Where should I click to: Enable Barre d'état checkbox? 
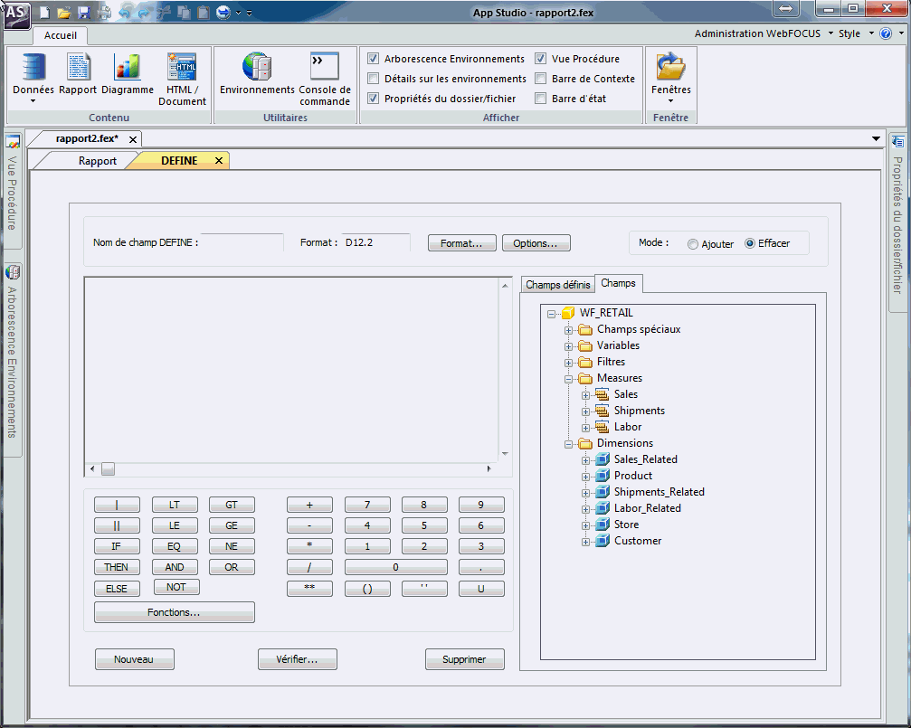tap(540, 99)
